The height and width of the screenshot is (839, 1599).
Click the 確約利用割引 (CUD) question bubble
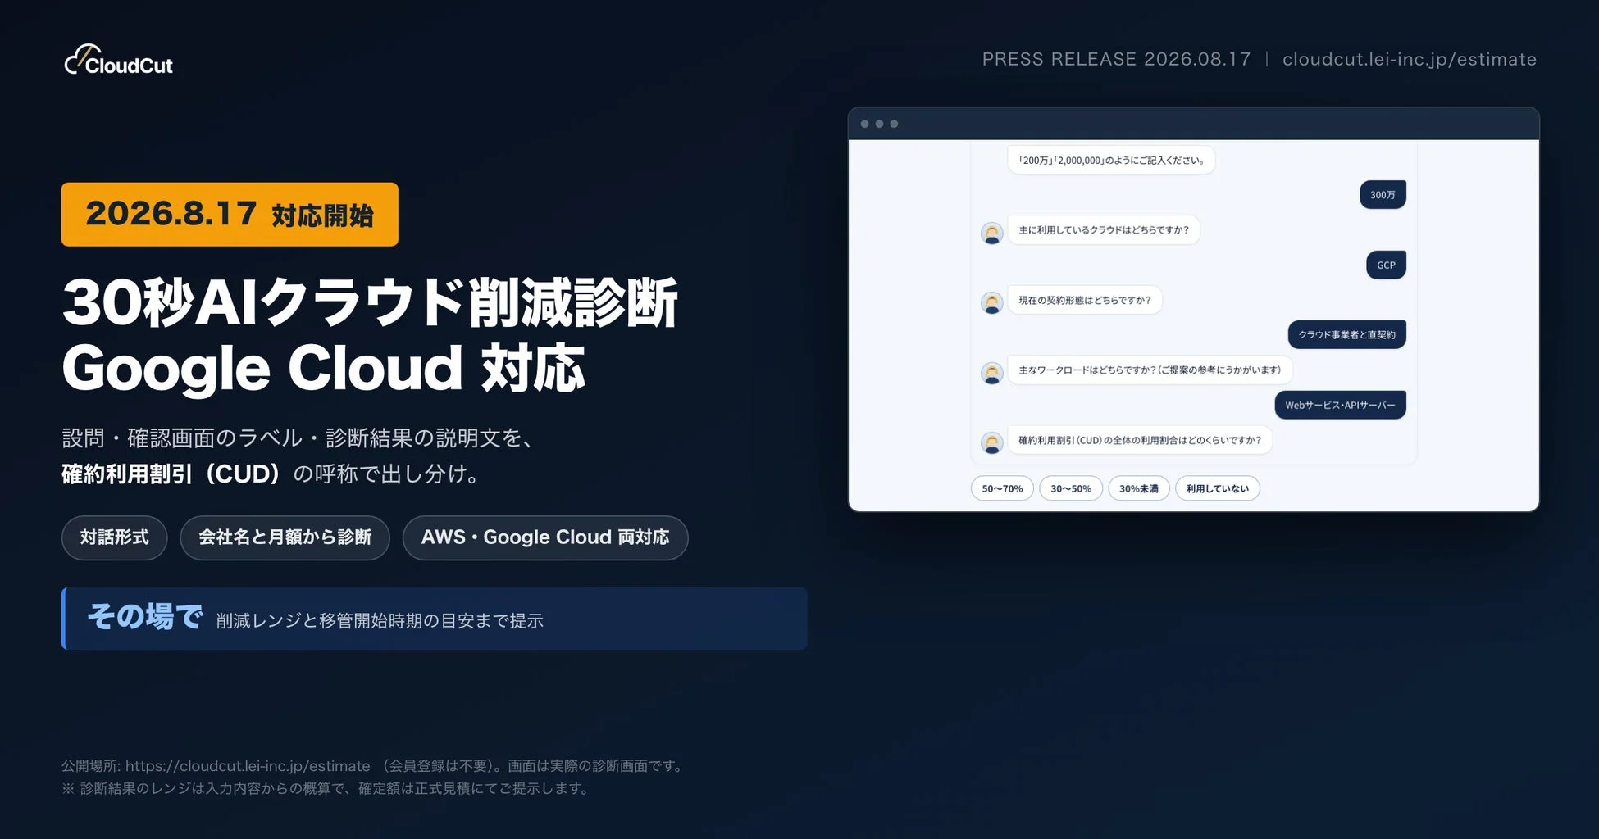tap(1140, 440)
